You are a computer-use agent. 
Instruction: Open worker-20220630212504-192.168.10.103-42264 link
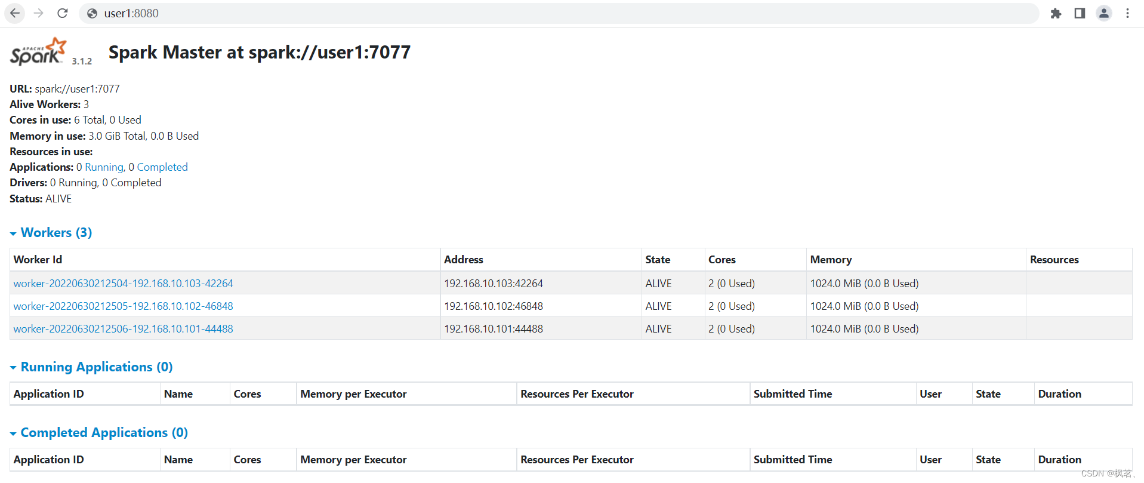[x=123, y=283]
